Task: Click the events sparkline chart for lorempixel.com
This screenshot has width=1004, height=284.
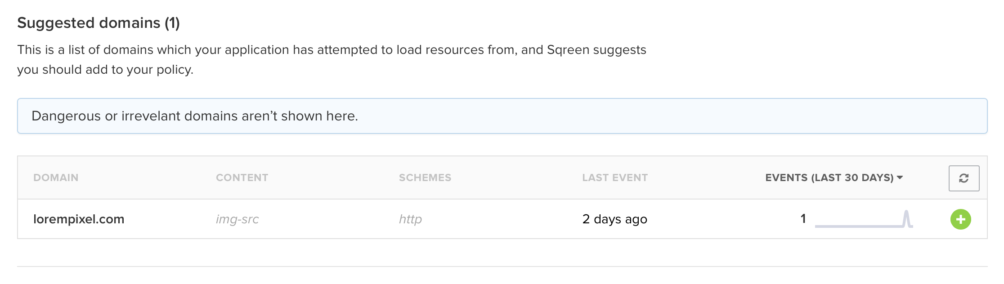Action: coord(864,219)
